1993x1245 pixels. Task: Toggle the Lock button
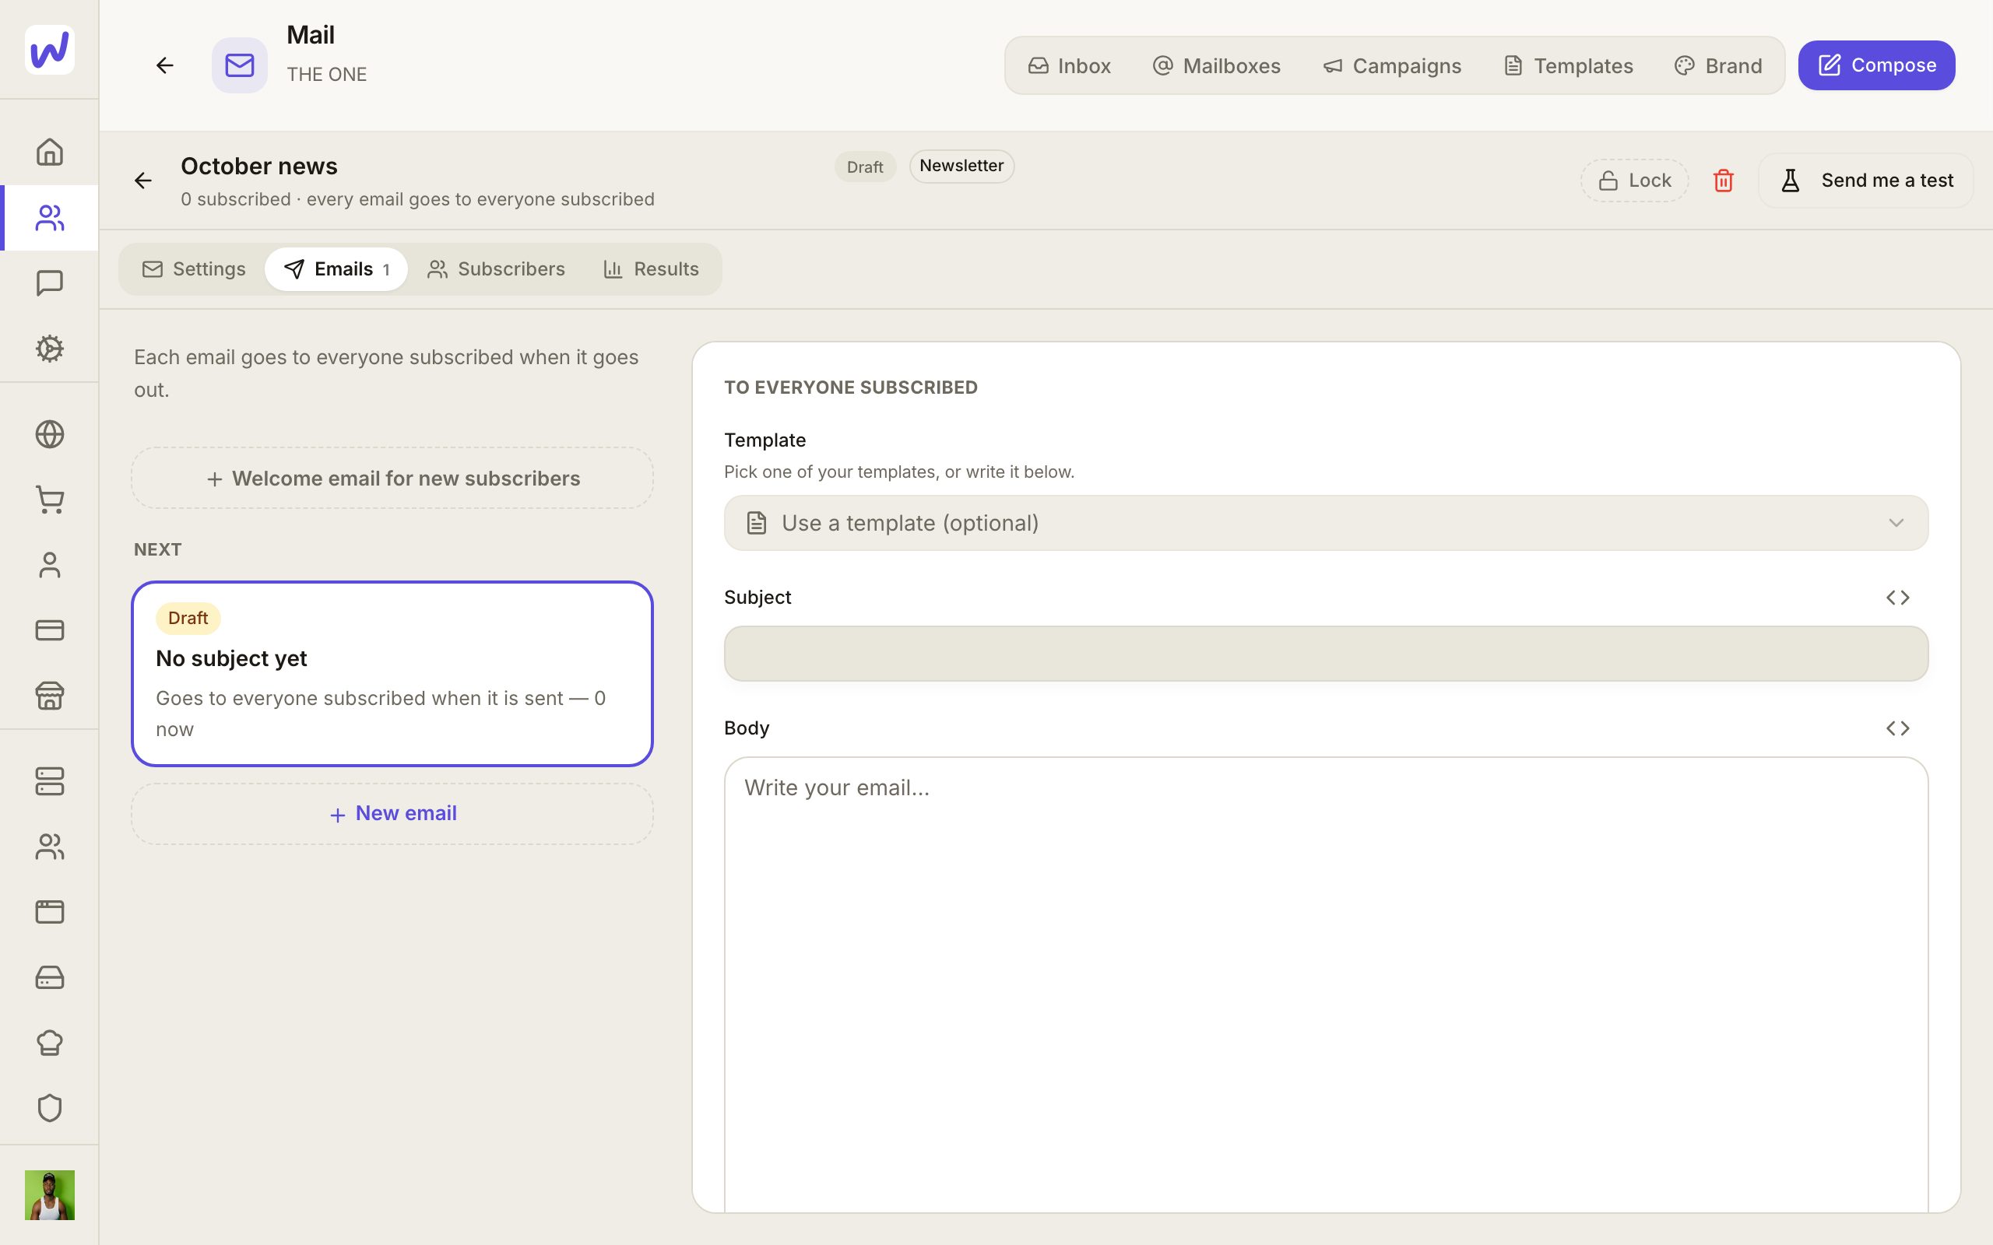[1634, 181]
